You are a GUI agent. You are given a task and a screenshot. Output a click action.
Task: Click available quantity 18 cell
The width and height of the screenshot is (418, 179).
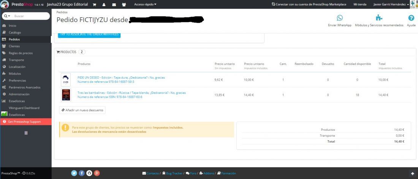357,95
